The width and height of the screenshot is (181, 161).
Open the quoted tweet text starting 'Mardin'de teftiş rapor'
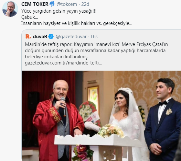(x=96, y=44)
